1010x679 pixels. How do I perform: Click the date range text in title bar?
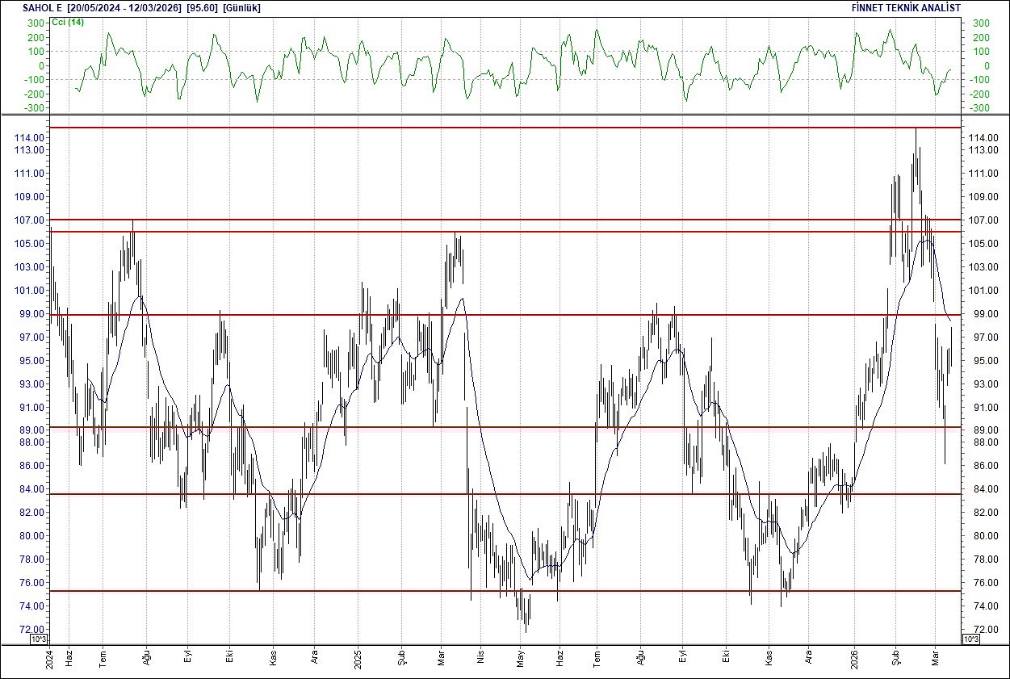pos(121,7)
